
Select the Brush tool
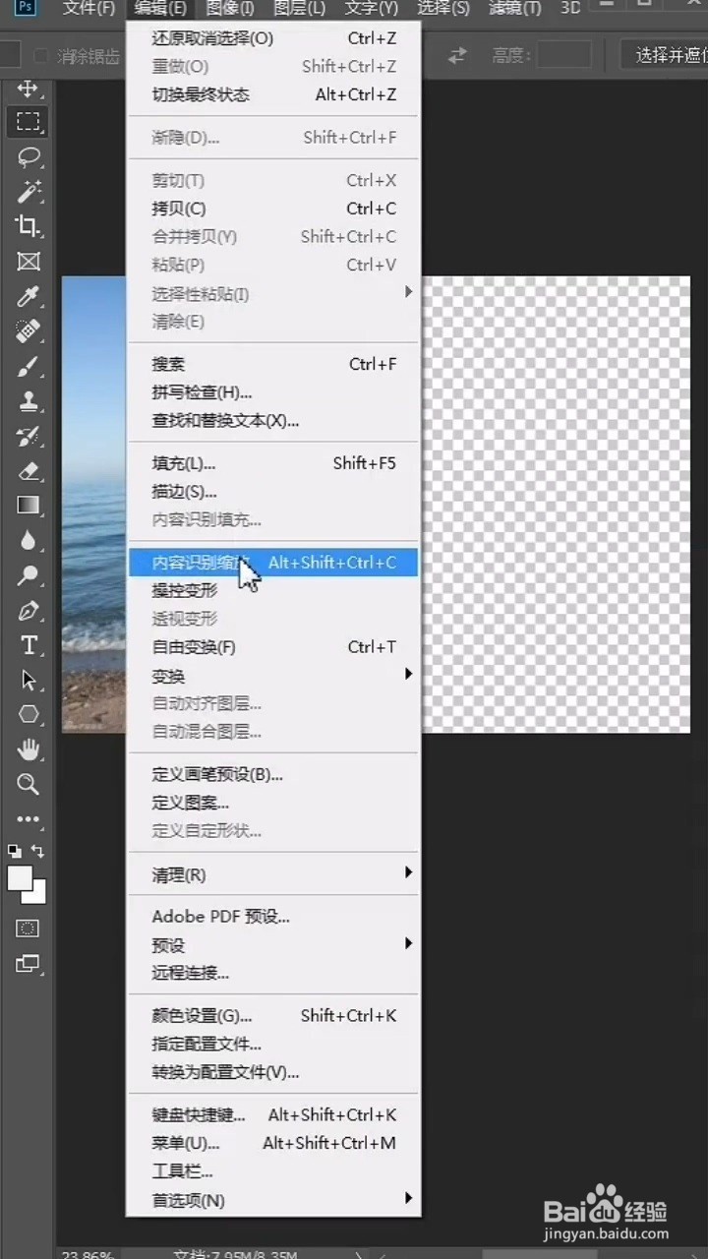28,367
